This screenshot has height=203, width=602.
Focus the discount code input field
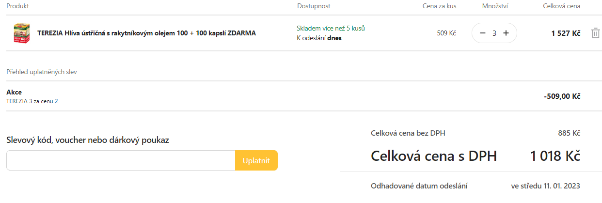pyautogui.click(x=121, y=160)
